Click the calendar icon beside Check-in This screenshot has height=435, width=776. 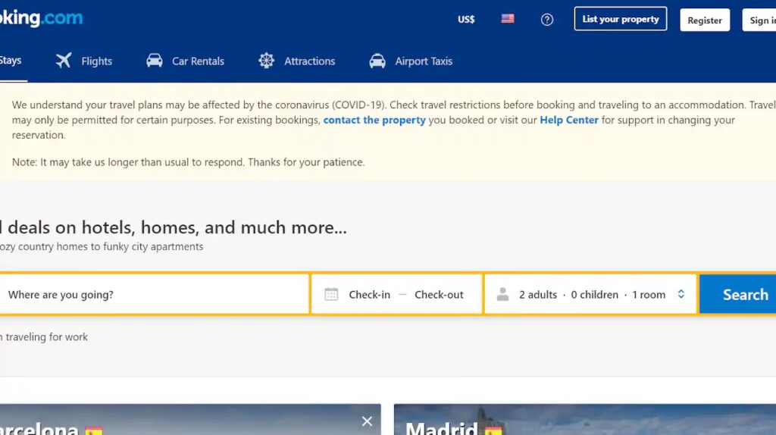pyautogui.click(x=331, y=295)
